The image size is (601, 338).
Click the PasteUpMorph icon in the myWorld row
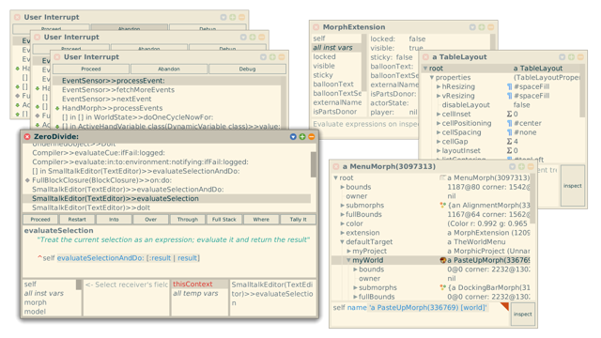tap(443, 260)
